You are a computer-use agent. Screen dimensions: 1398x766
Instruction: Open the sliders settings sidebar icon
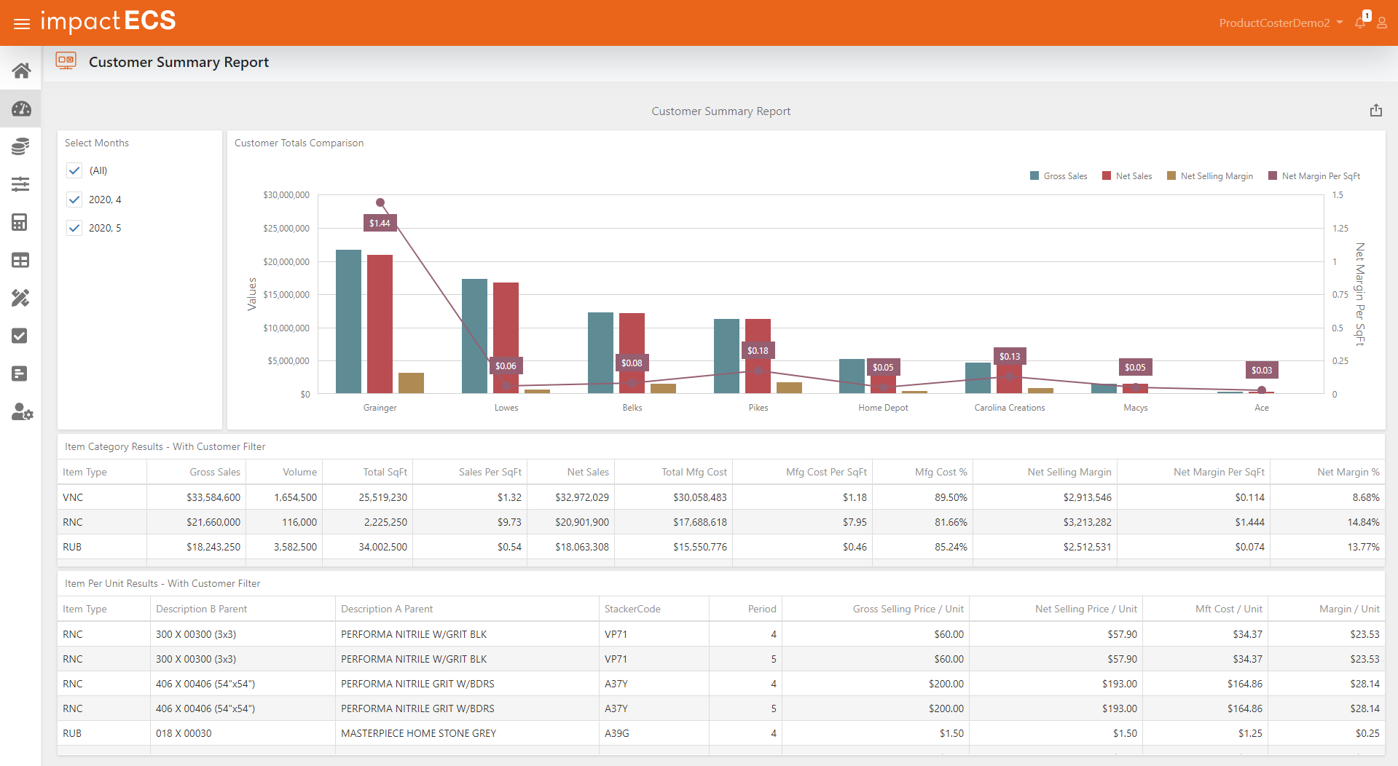coord(20,184)
